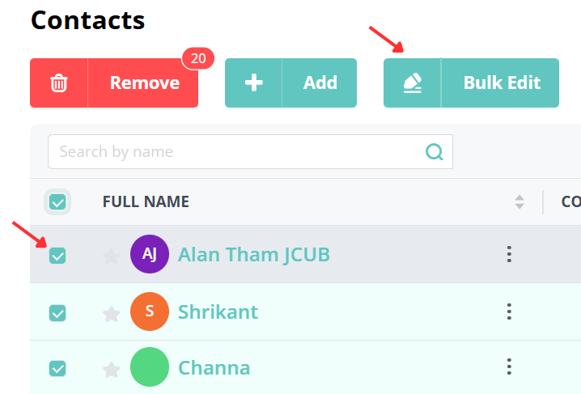Click Shrikant's orange S avatar
Screen dimensions: 581x394
(150, 311)
